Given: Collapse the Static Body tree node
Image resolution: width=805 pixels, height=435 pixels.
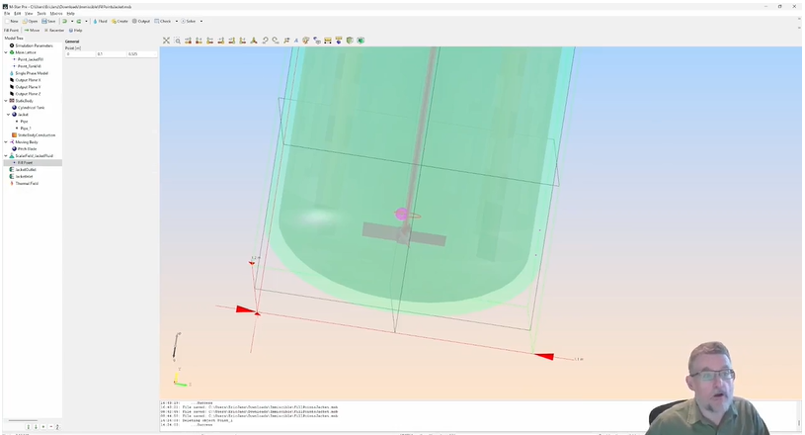Looking at the screenshot, I should pos(6,101).
